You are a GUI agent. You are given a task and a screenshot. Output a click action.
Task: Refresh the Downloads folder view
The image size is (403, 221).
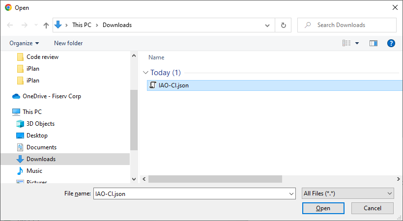[283, 25]
